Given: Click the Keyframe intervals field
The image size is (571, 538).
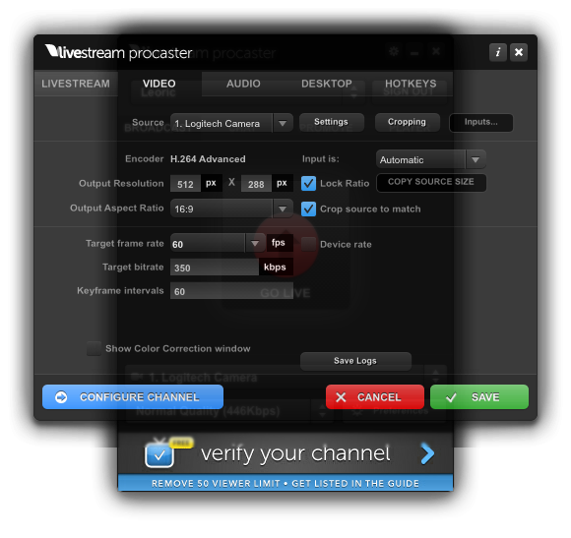Looking at the screenshot, I should tap(231, 291).
